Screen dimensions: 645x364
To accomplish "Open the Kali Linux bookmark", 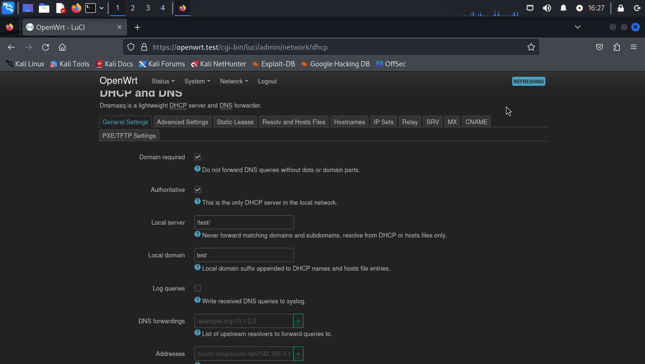I will pos(25,64).
